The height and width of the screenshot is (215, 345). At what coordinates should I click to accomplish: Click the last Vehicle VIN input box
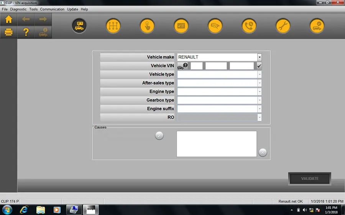click(242, 66)
